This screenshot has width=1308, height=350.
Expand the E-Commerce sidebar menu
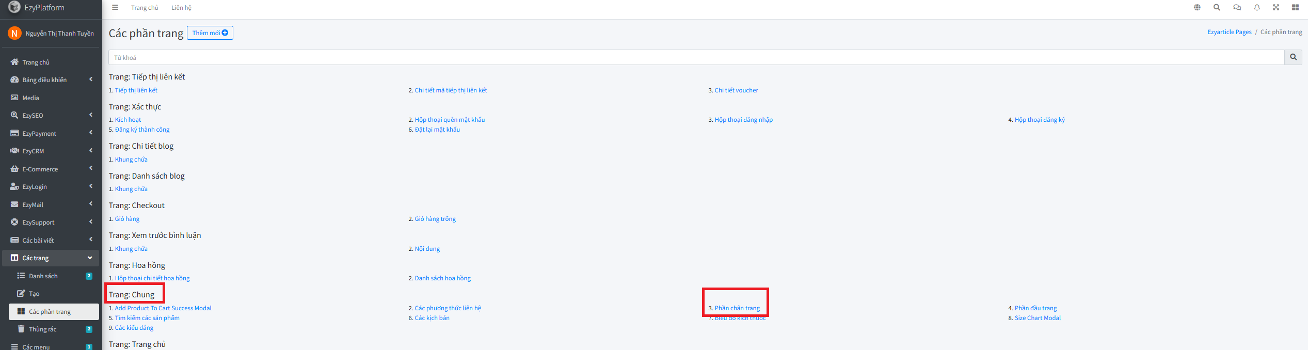pyautogui.click(x=51, y=169)
